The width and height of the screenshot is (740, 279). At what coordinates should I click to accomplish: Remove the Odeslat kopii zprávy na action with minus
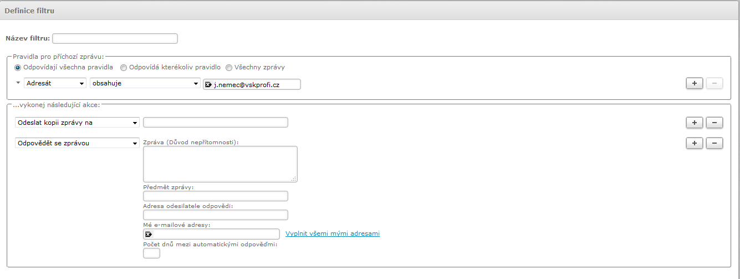coord(715,123)
